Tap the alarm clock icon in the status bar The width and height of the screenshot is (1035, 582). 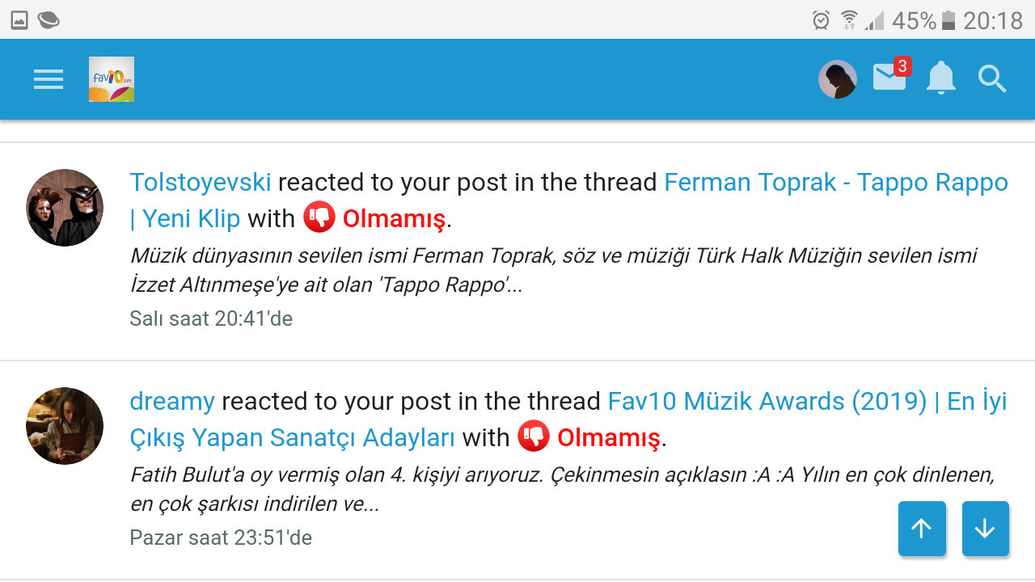(x=821, y=20)
